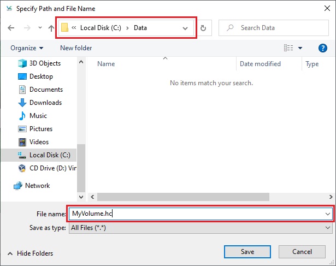Image resolution: width=336 pixels, height=266 pixels.
Task: Open the Organize menu
Action: tap(26, 48)
